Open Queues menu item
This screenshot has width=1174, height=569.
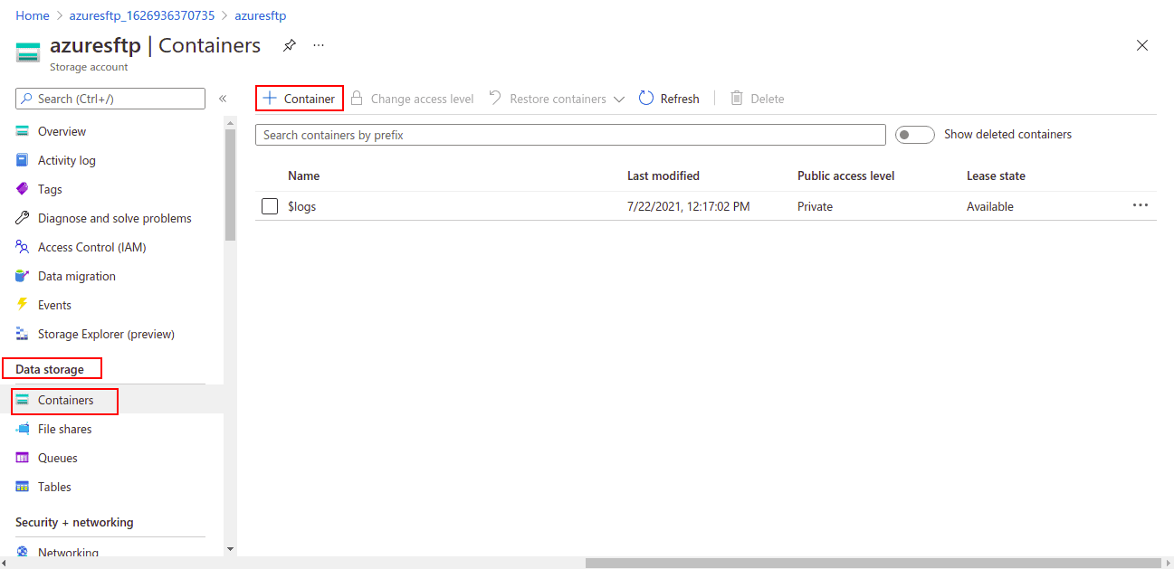(58, 458)
